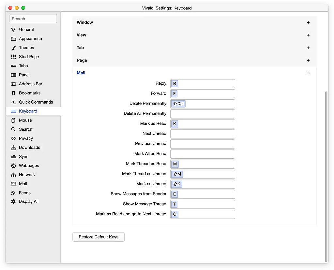Expand the Window shortcuts section
This screenshot has width=334, height=270.
click(x=308, y=22)
